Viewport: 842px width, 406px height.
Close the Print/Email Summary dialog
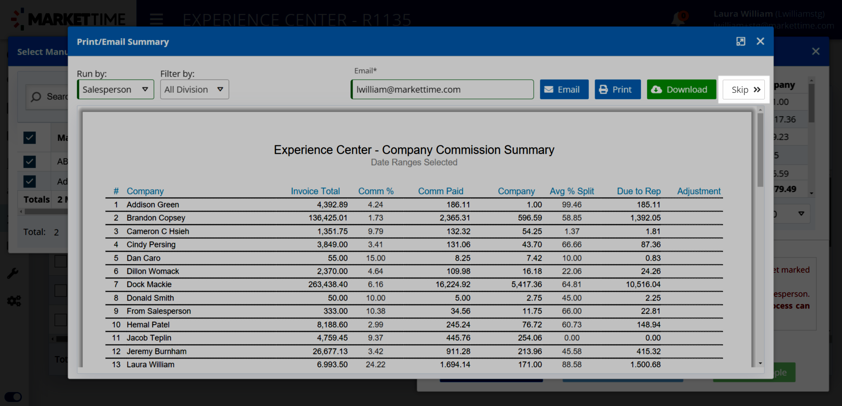(760, 41)
